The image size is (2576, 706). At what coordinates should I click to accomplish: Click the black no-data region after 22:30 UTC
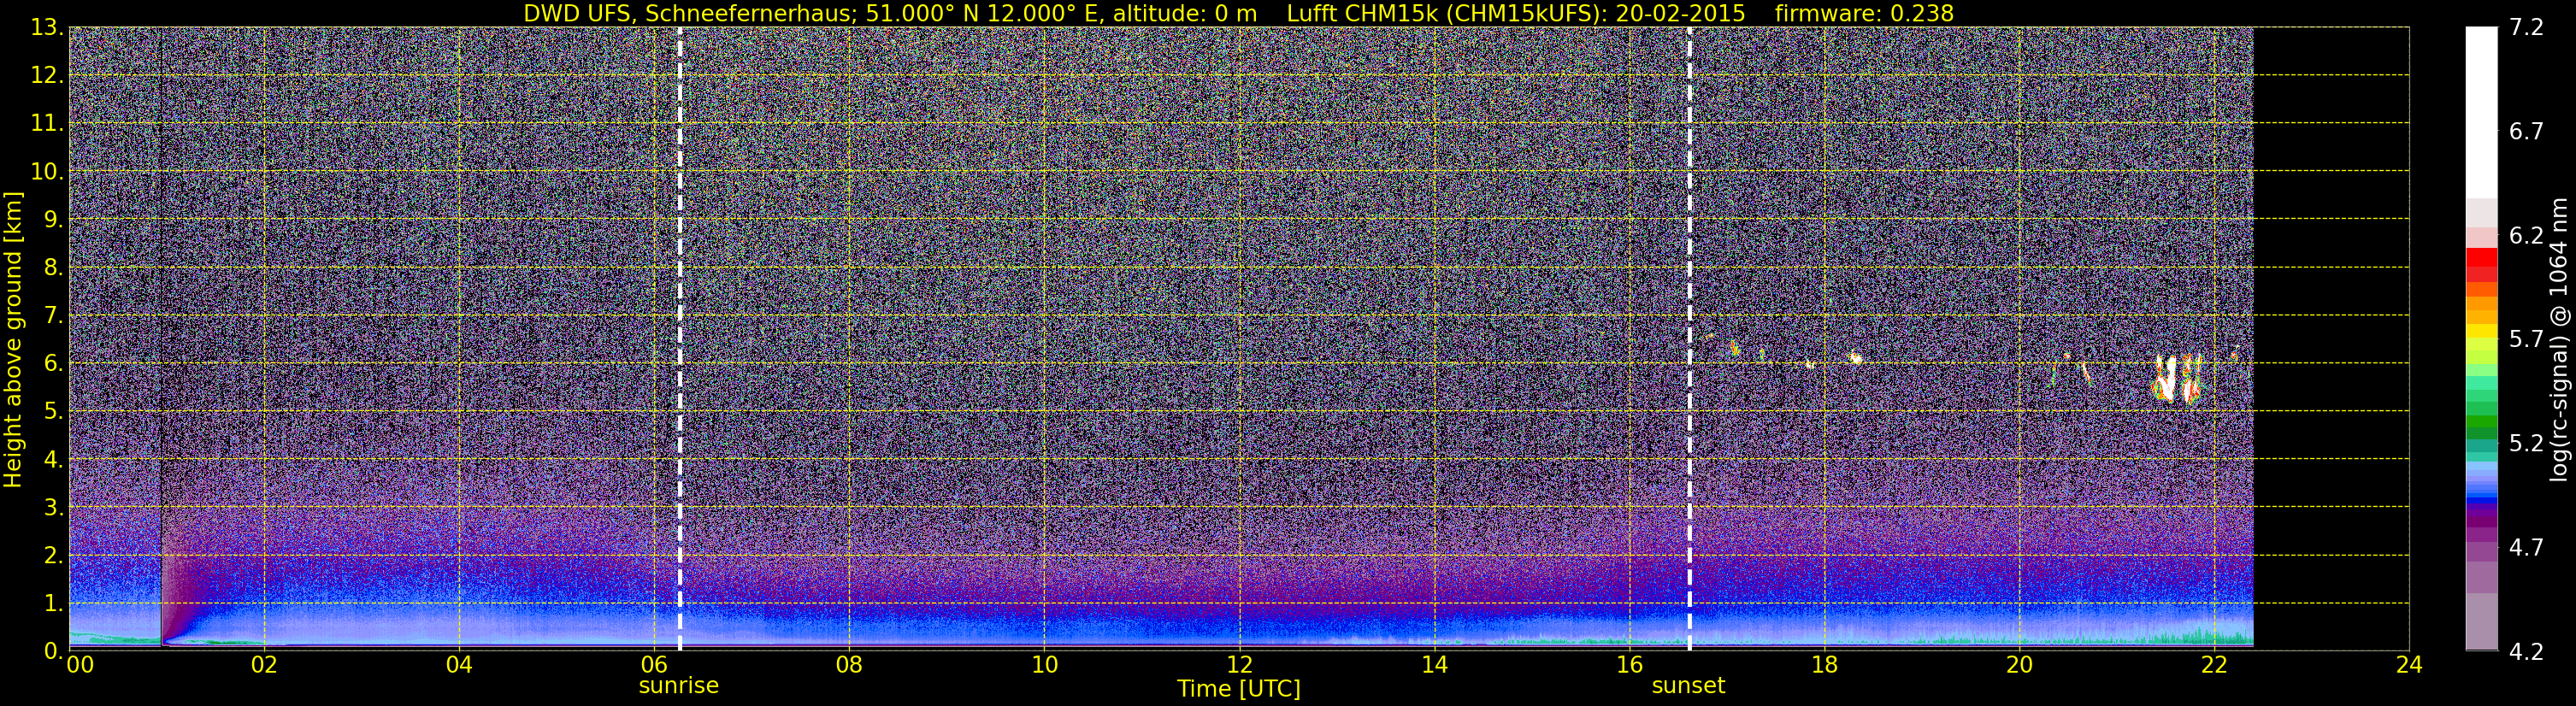tap(2331, 339)
